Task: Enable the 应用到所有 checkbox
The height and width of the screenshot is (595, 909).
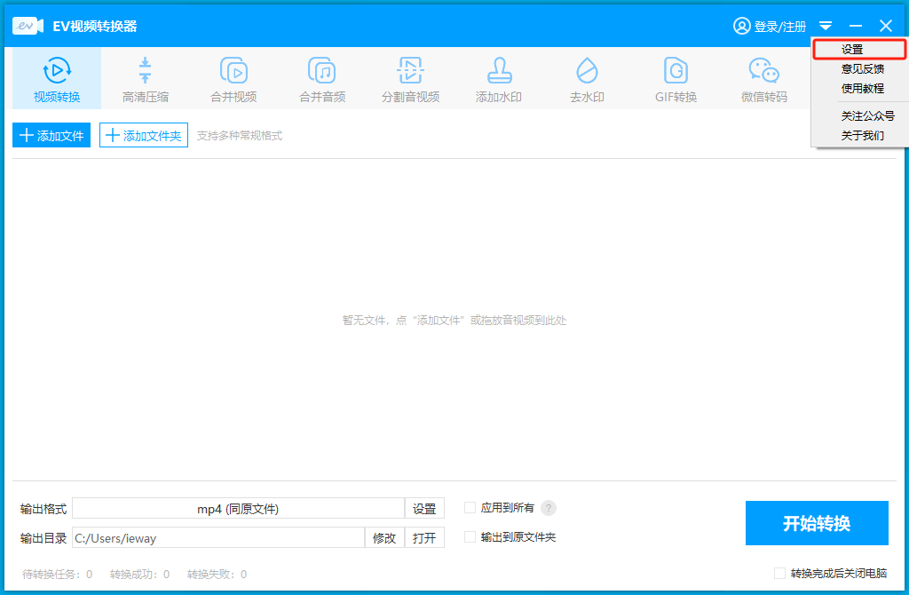Action: coord(470,508)
